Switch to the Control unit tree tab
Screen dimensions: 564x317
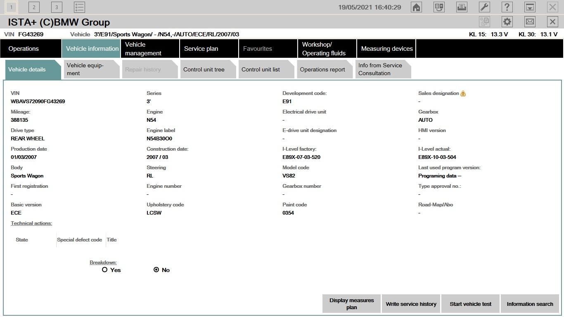coord(204,69)
